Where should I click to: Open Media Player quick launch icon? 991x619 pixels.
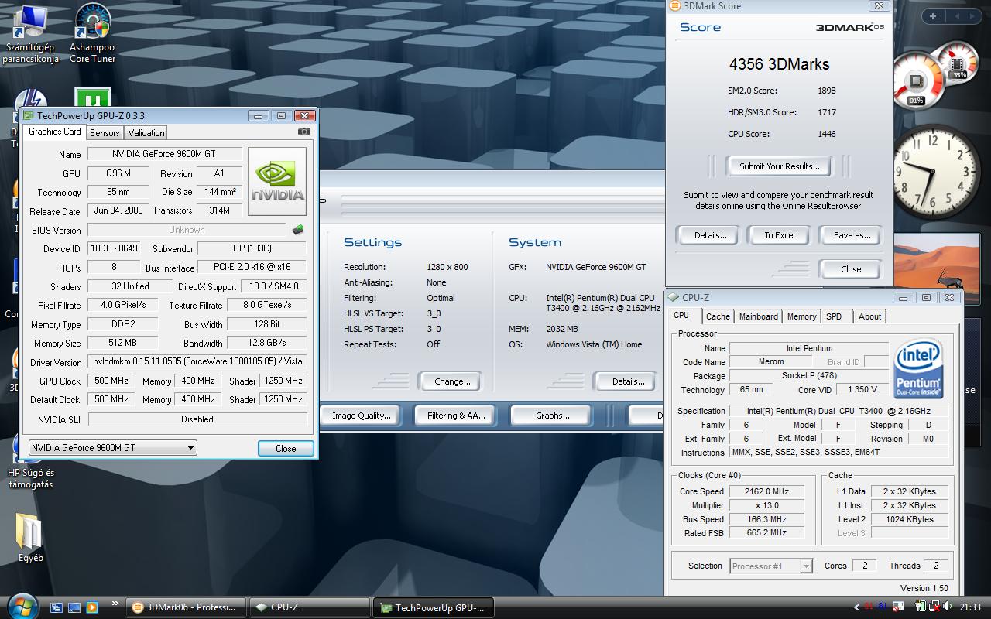(92, 607)
